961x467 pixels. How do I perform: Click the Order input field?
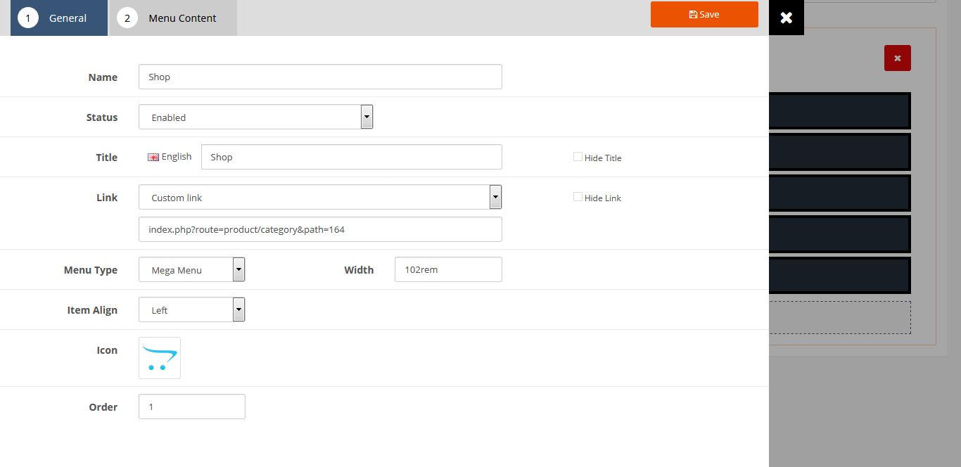tap(192, 407)
